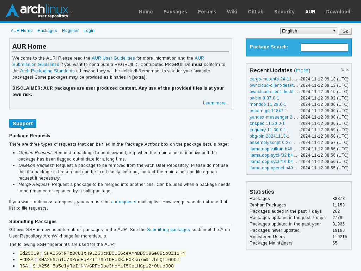Image resolution: width=361 pixels, height=271 pixels.
Task: Open the AUR User Guidelines link
Action: click(113, 58)
